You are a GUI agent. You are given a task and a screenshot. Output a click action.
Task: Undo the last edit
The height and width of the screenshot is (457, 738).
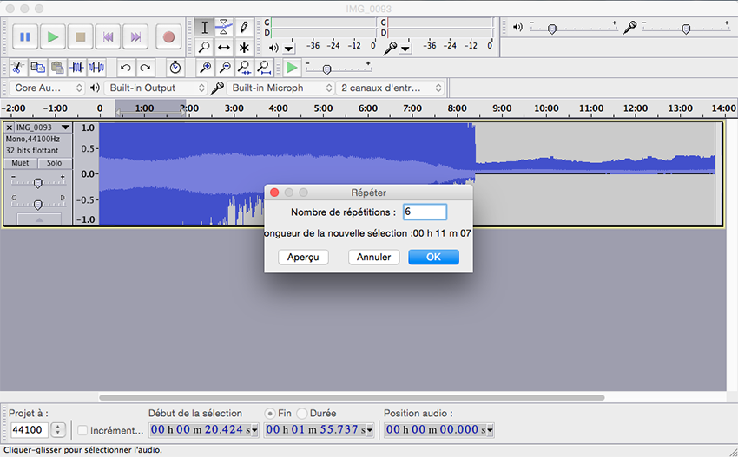click(x=126, y=68)
